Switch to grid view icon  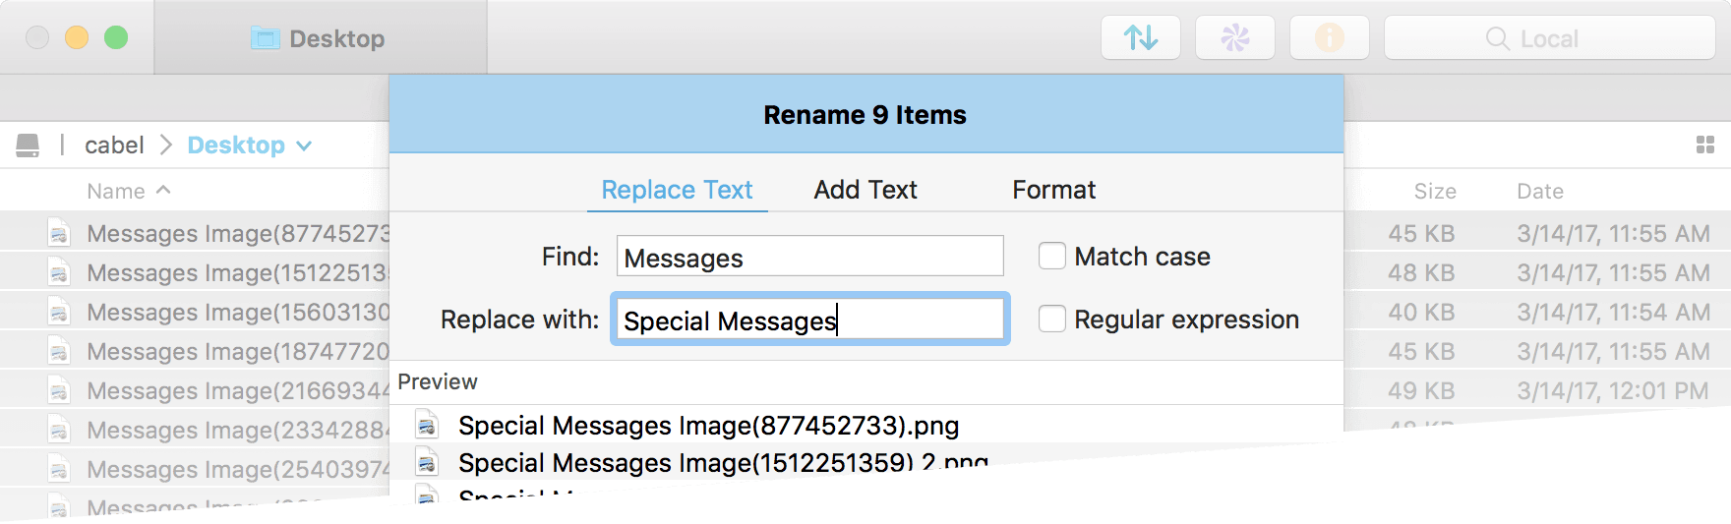pos(1705,146)
